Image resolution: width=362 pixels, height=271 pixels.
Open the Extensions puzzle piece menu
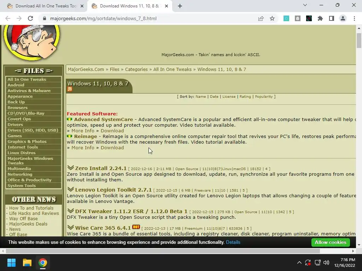pos(320,18)
